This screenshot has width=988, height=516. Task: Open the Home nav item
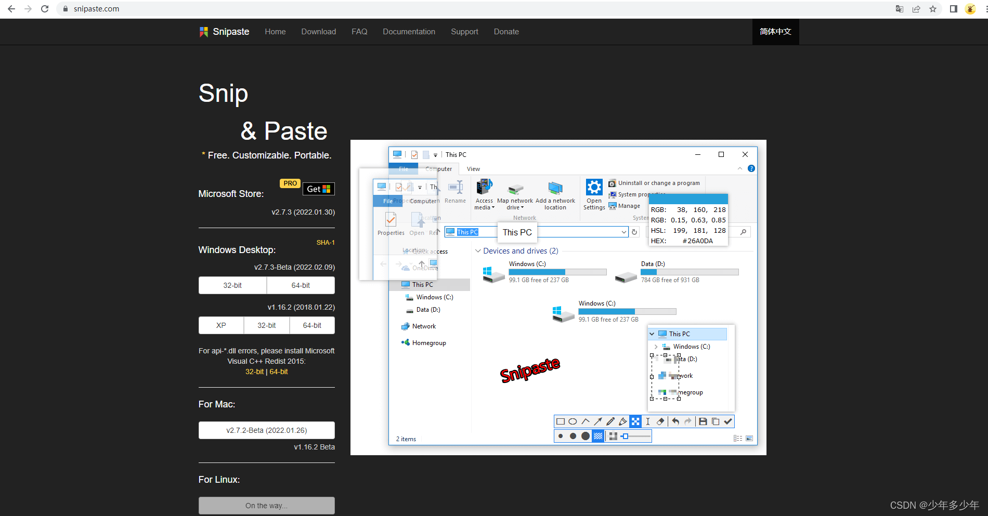(x=275, y=32)
